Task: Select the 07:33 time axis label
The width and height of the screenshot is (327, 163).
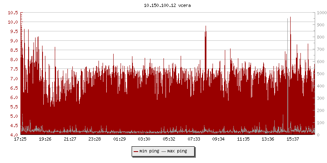Action: [194, 139]
